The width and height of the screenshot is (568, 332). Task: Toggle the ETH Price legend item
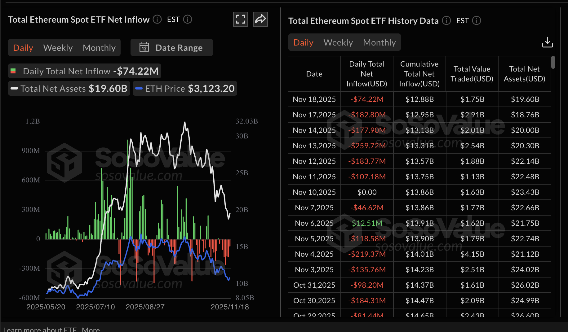click(x=184, y=88)
